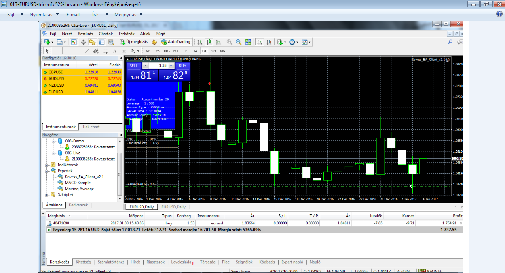Open the Chartok menu

(x=106, y=34)
